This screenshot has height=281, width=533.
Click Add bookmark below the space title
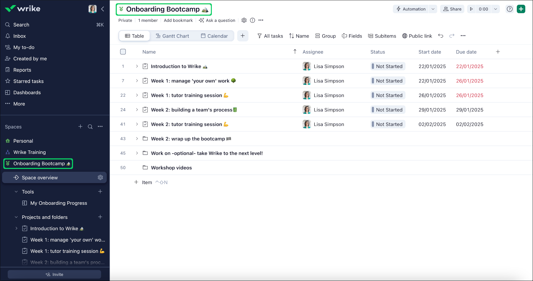pyautogui.click(x=178, y=20)
